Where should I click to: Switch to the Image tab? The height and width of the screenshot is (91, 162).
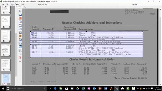tap(20, 7)
